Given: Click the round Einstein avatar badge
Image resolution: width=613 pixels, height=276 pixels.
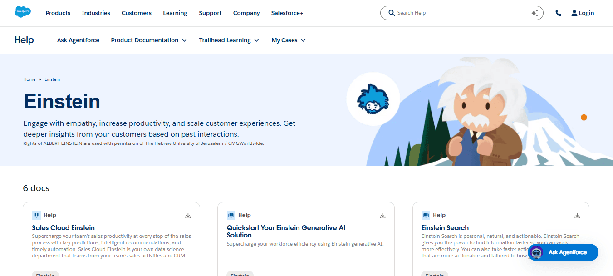Looking at the screenshot, I should click(x=373, y=99).
